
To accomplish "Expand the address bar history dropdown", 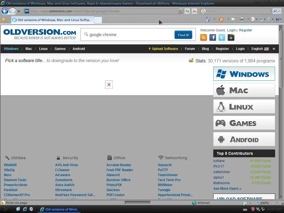I will tap(180, 11).
